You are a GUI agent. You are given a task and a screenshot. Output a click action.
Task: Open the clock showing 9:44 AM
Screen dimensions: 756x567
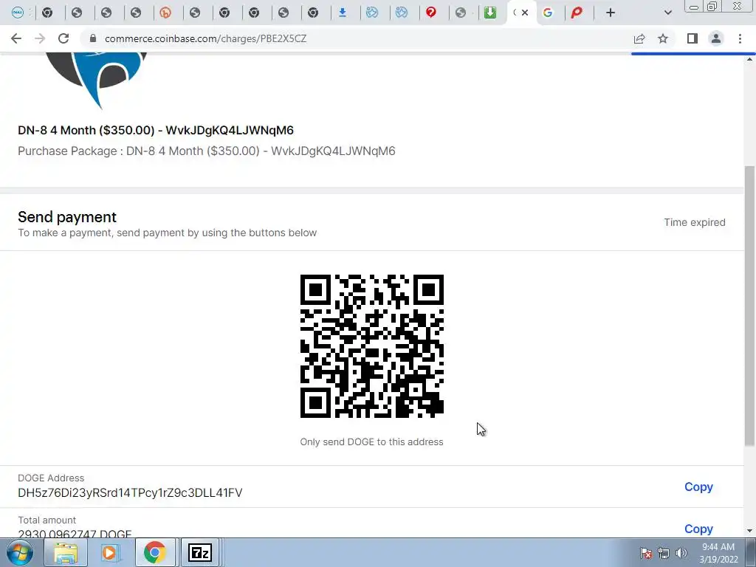coord(718,553)
